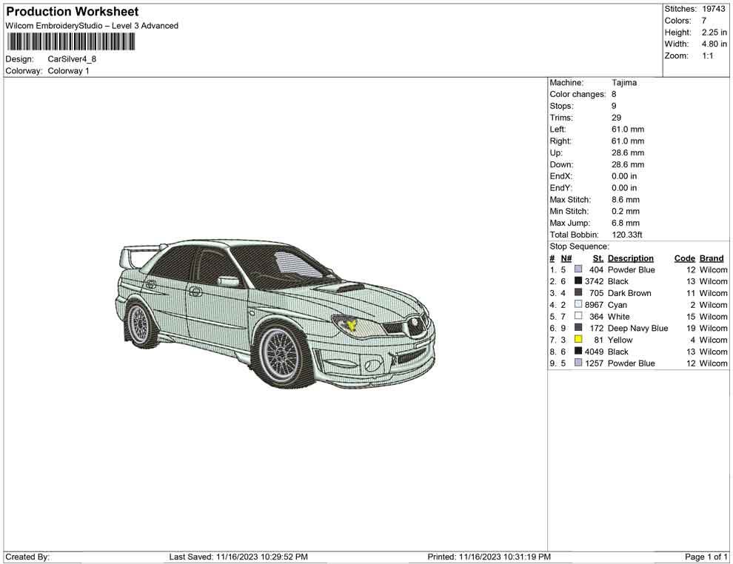Click the Brand column header
Viewport: 733px width, 564px height.
[x=712, y=258]
